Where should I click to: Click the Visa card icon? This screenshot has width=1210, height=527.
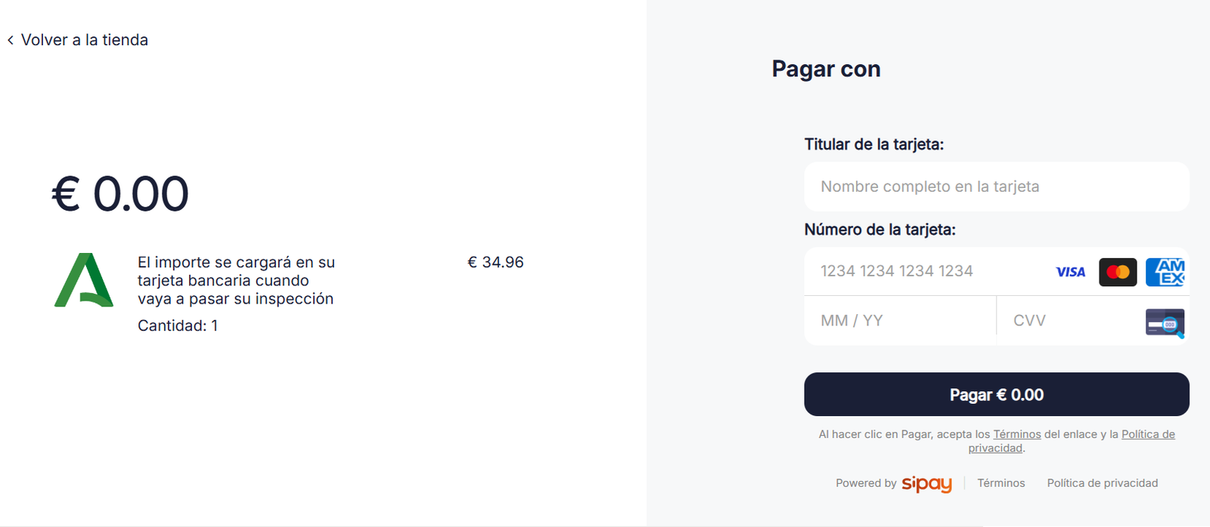pos(1070,272)
